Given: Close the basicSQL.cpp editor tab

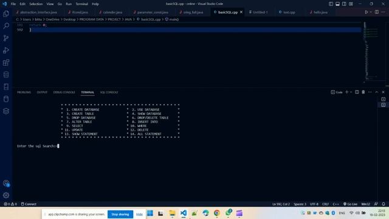Looking at the screenshot, I should (x=241, y=12).
